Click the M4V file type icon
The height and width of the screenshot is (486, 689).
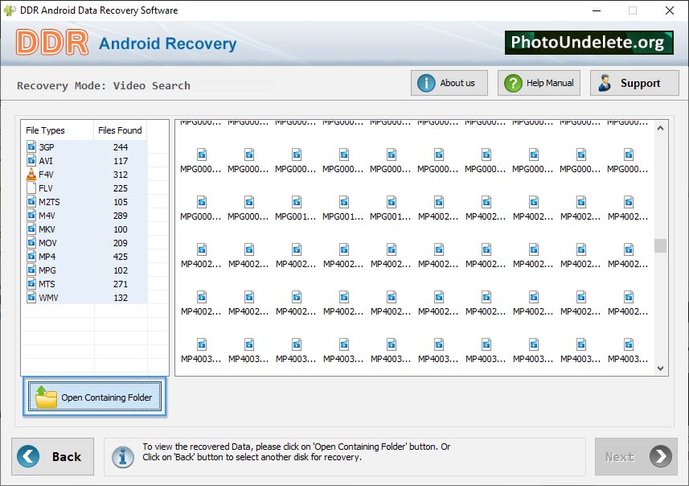31,215
